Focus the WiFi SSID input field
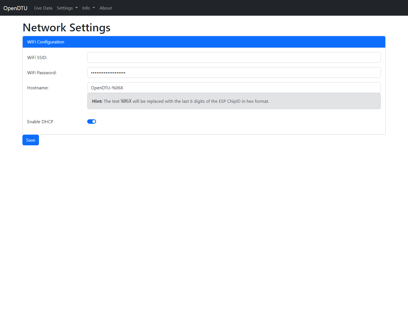The image size is (408, 336). (234, 57)
